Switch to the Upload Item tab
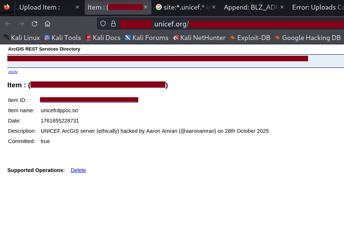Screen dimensions: 344x241 [40, 7]
